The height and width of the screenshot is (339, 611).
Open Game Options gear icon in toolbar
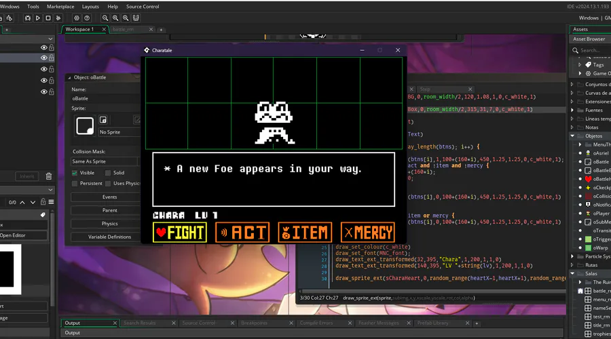77,18
